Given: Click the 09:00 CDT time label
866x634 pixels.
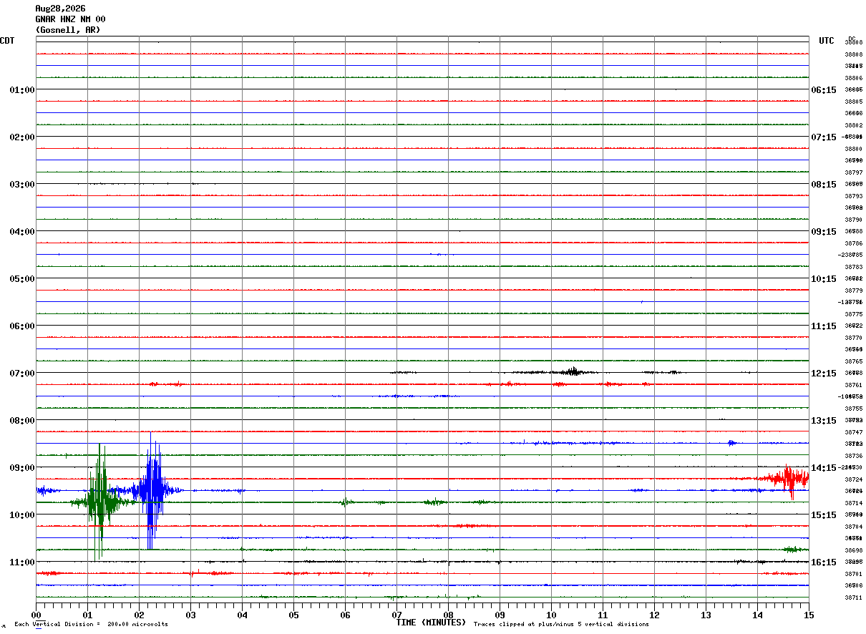Looking at the screenshot, I should (x=21, y=468).
